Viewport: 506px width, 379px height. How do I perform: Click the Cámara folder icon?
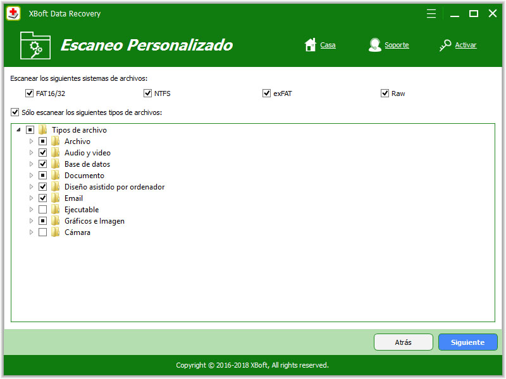click(55, 232)
